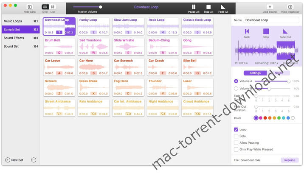Click the Volume A slider handle
This screenshot has height=173, width=304.
point(289,81)
